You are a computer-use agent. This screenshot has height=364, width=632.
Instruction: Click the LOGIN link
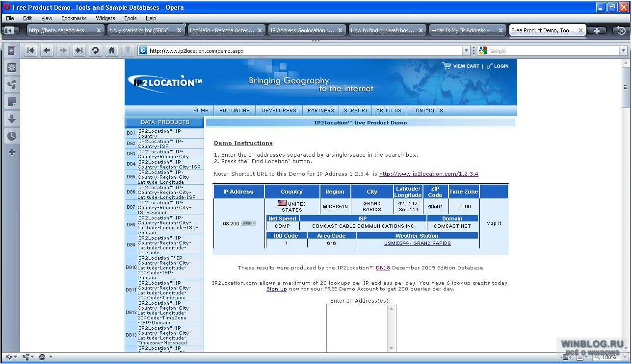point(501,66)
